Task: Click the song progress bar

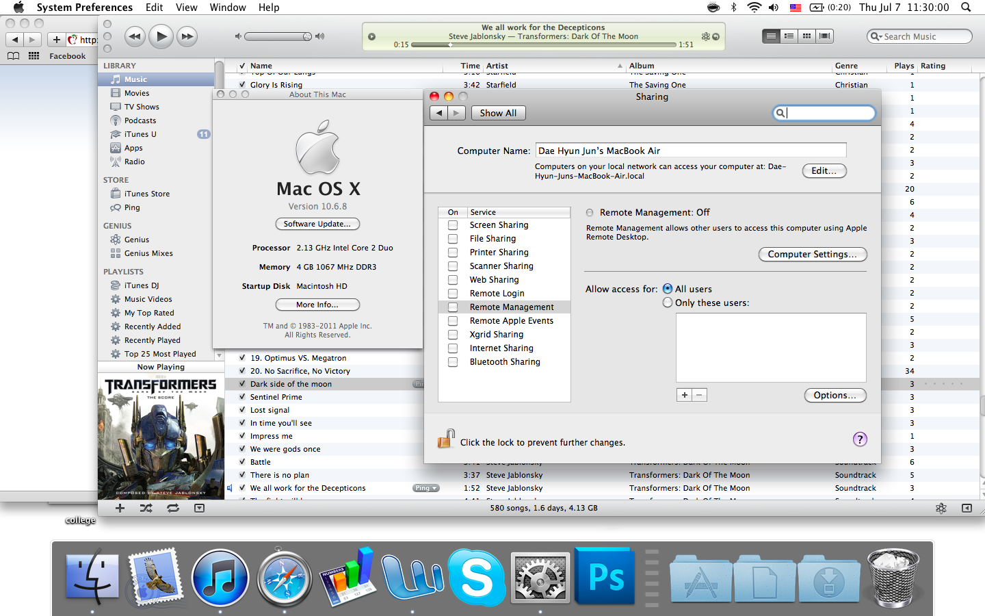Action: (x=543, y=44)
